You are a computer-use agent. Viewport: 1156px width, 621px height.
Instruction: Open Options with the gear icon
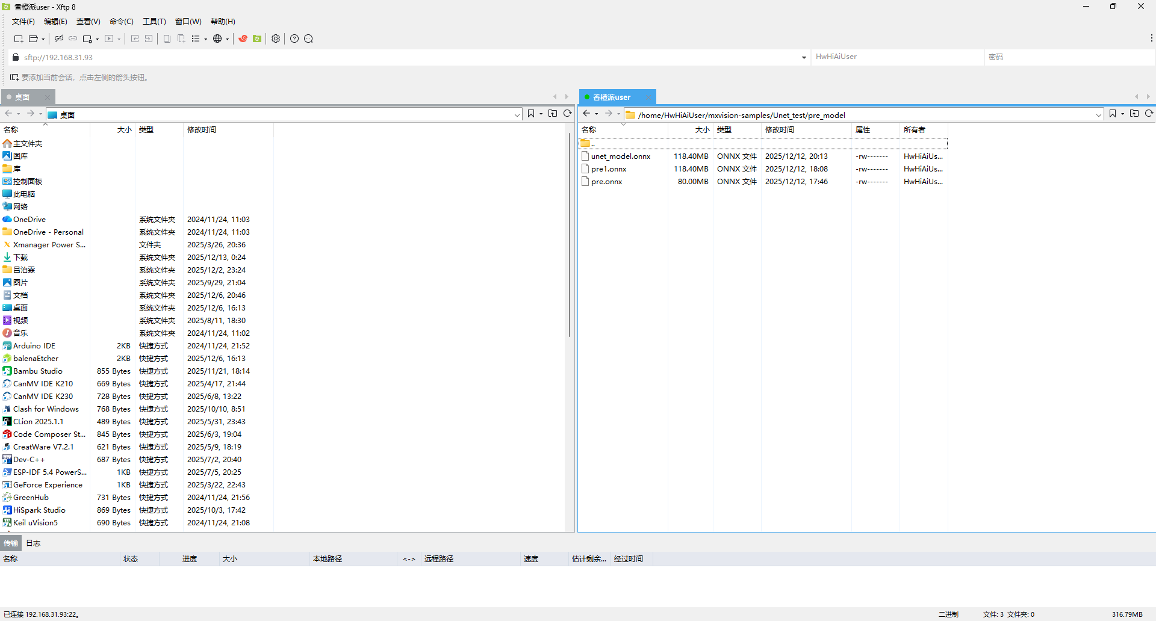coord(276,39)
